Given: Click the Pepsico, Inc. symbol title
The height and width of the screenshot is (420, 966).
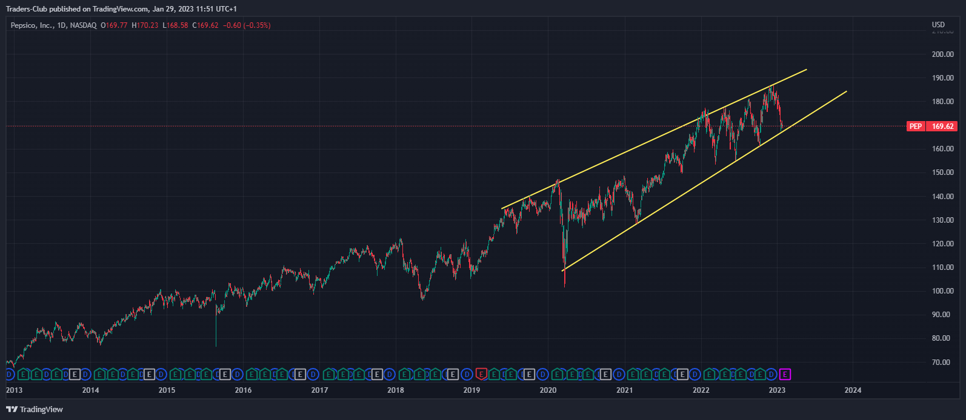Looking at the screenshot, I should (x=32, y=25).
